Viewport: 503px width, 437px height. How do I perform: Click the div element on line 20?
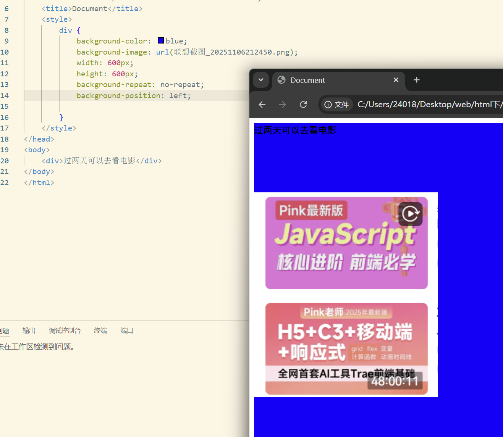[x=102, y=161]
